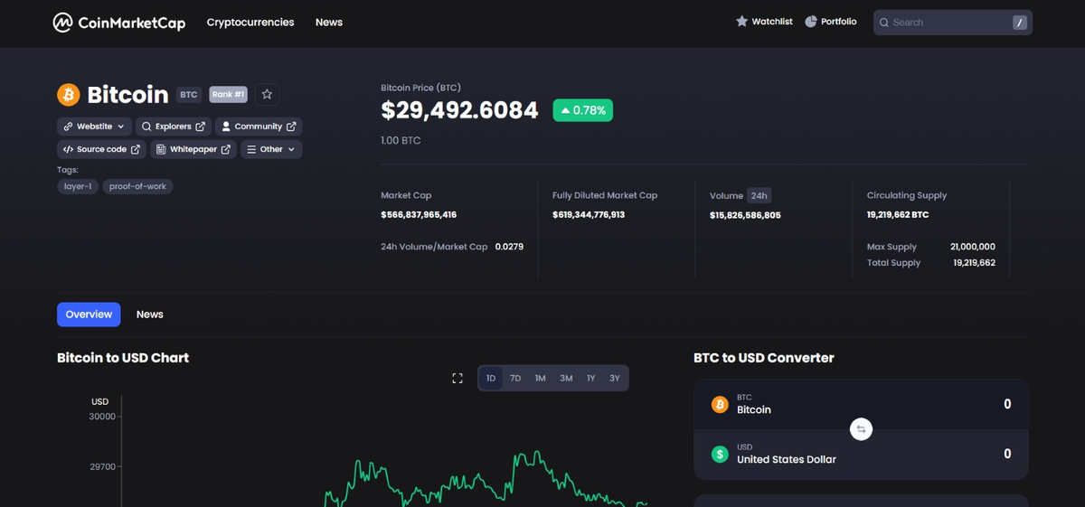The width and height of the screenshot is (1085, 507).
Task: Click the 29700 axis label on chart
Action: coord(102,466)
